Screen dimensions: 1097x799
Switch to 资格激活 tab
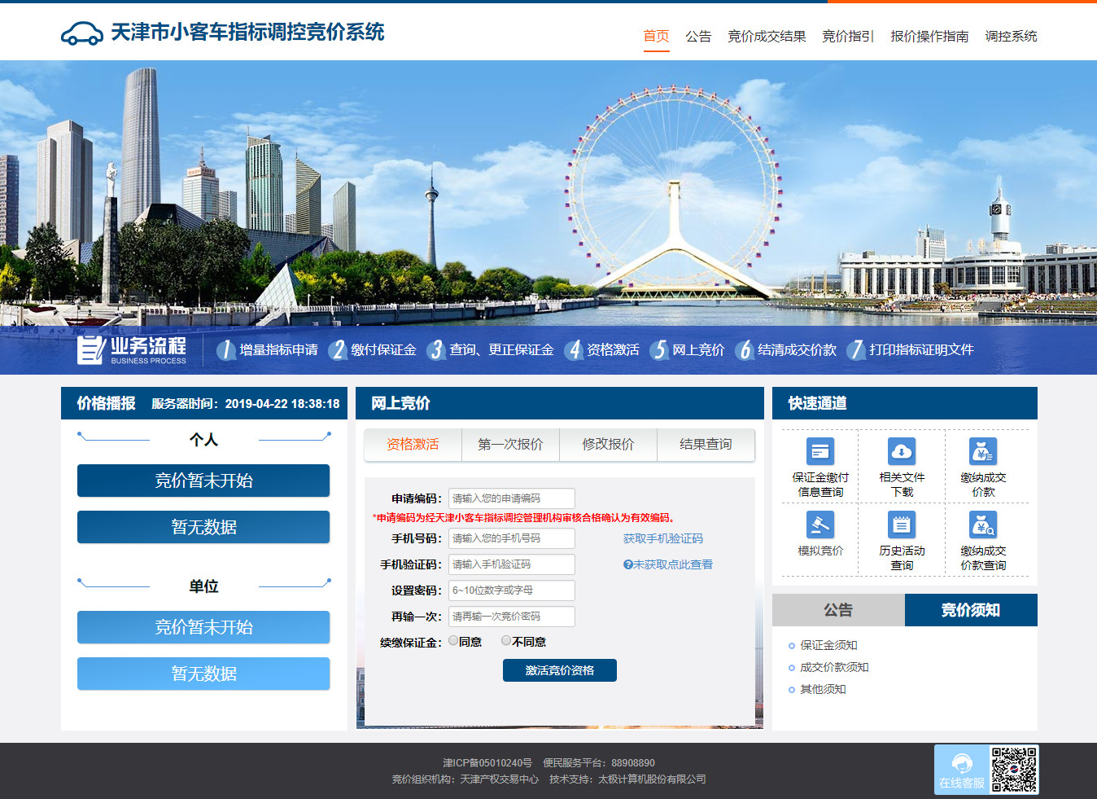[x=413, y=445]
